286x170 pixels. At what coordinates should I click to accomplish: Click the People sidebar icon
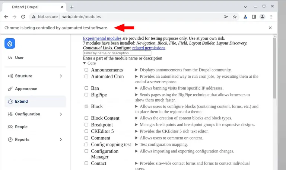[x=10, y=127]
